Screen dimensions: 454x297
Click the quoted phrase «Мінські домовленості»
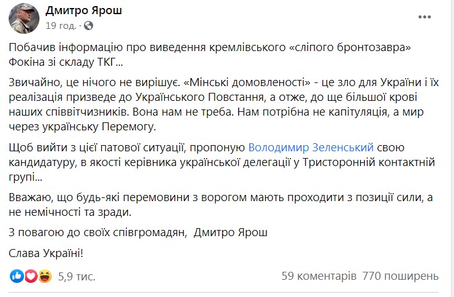pos(247,82)
